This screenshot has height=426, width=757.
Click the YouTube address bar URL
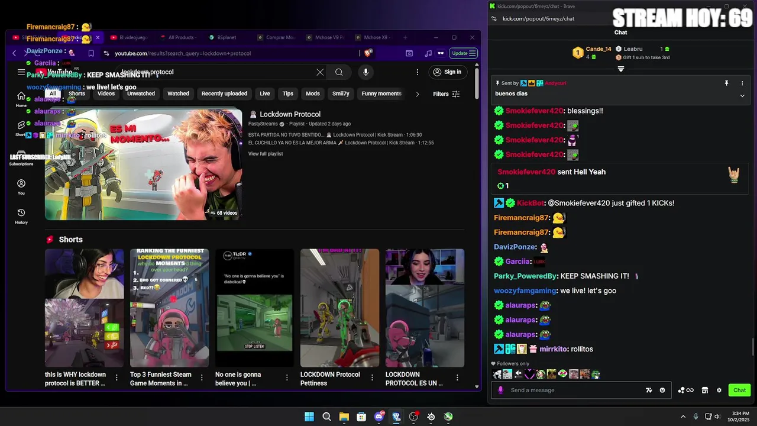tap(183, 53)
